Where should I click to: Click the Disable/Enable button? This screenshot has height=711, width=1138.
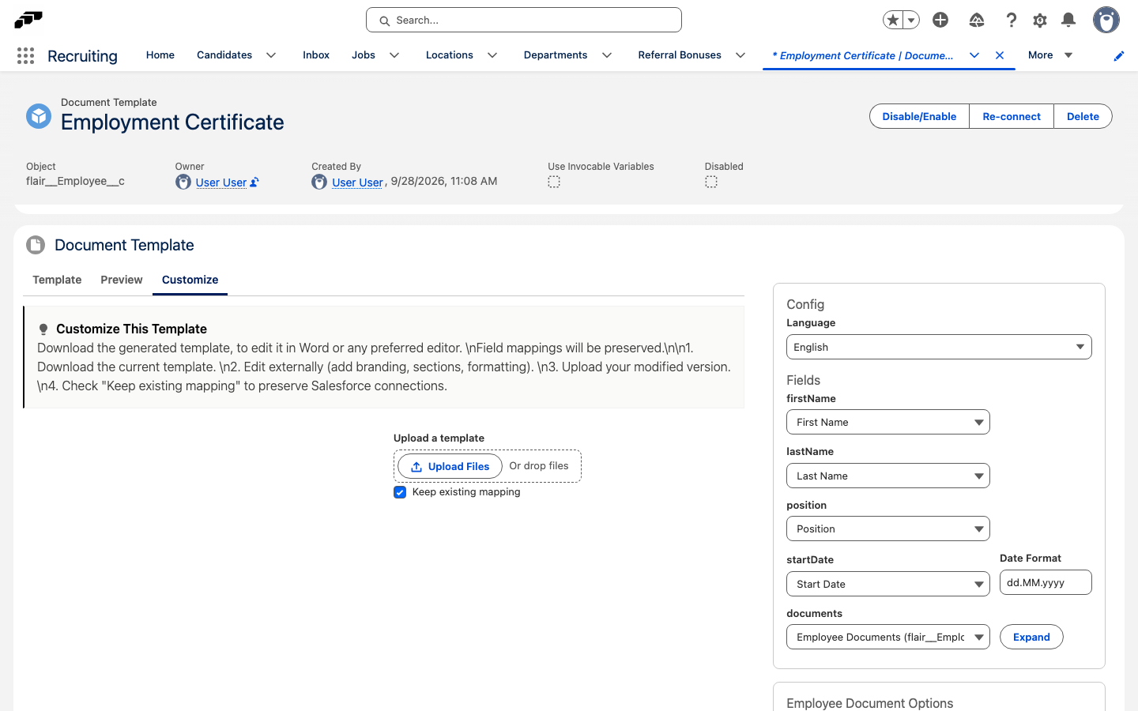tap(919, 116)
